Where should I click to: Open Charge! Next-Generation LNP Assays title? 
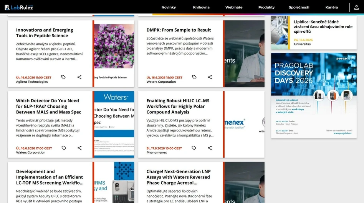179,177
